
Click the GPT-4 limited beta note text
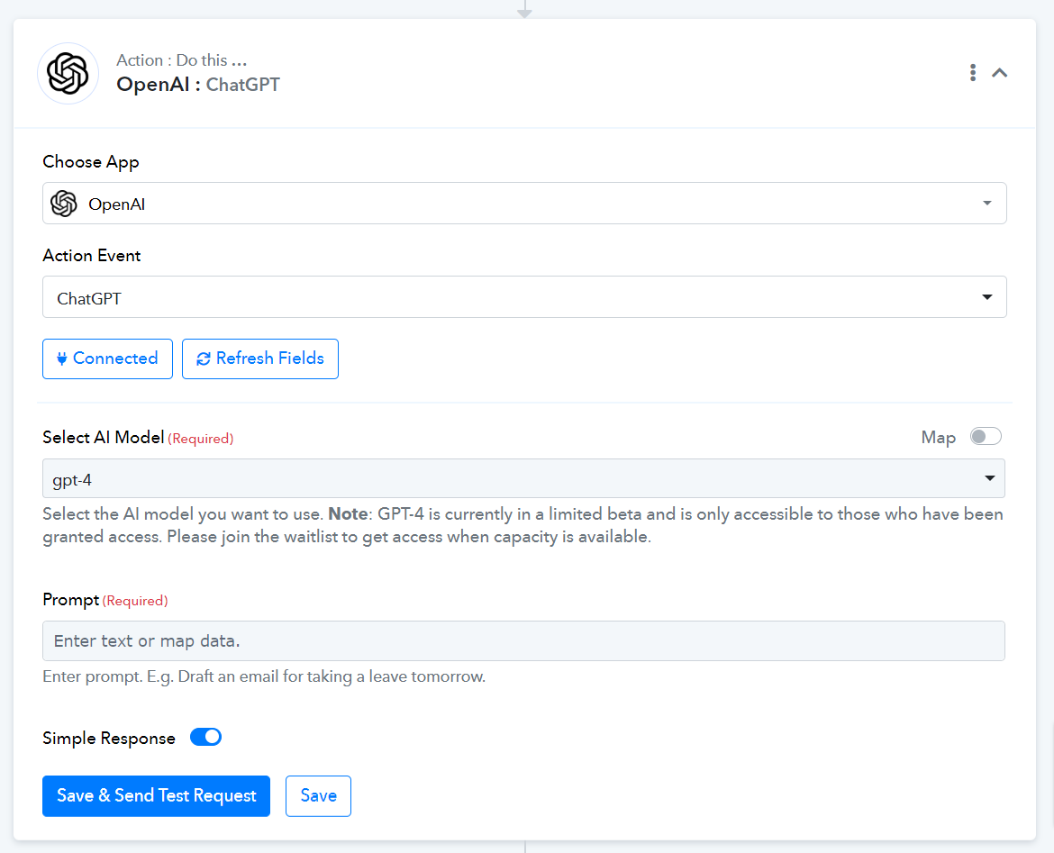523,525
